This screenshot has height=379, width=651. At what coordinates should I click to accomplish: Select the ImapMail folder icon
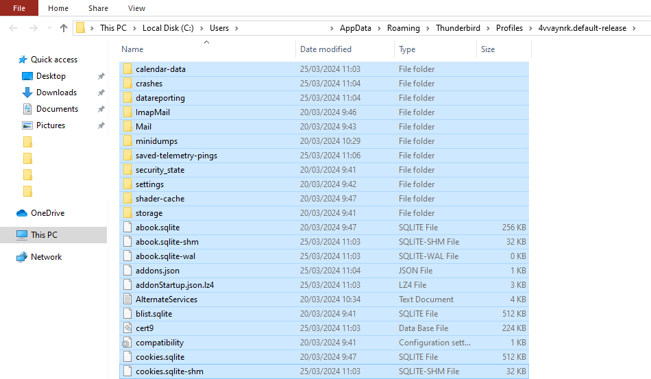tap(128, 112)
